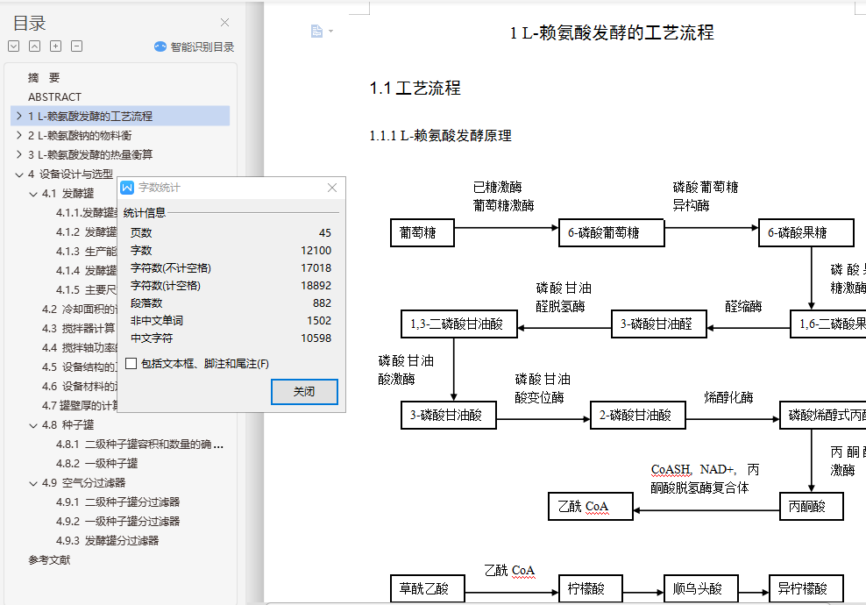Select the 3-磷酸甘油醛 flowchart box

click(x=659, y=324)
